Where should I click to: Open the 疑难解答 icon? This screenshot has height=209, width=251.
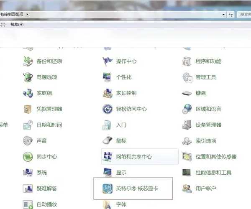[28, 189]
